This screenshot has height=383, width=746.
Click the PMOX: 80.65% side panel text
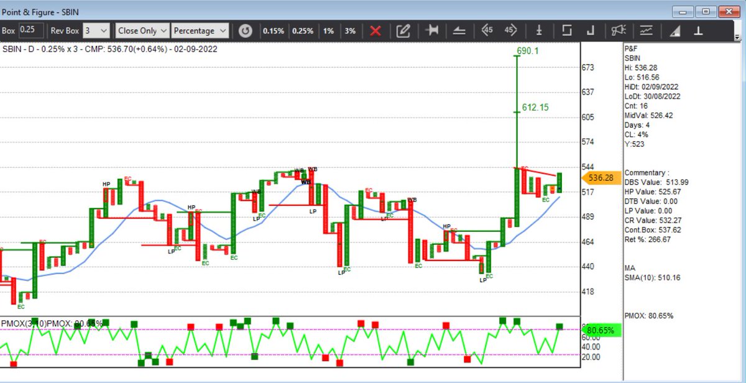click(650, 316)
